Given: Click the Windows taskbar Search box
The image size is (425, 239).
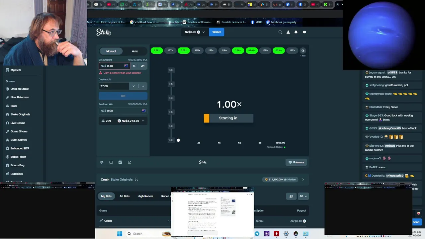Looking at the screenshot, I should coord(148,234).
